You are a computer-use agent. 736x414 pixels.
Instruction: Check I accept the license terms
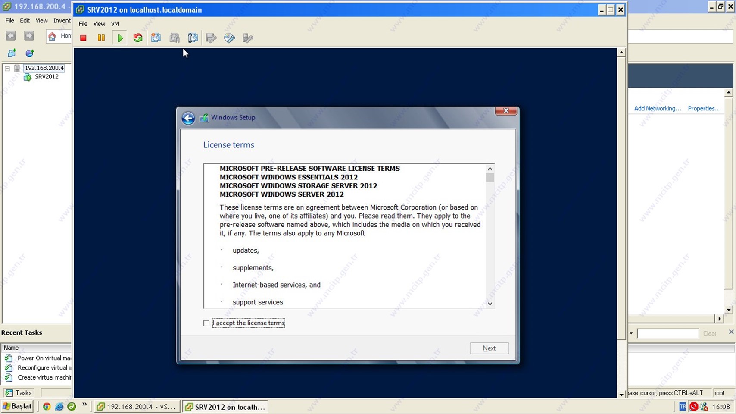[x=206, y=323]
